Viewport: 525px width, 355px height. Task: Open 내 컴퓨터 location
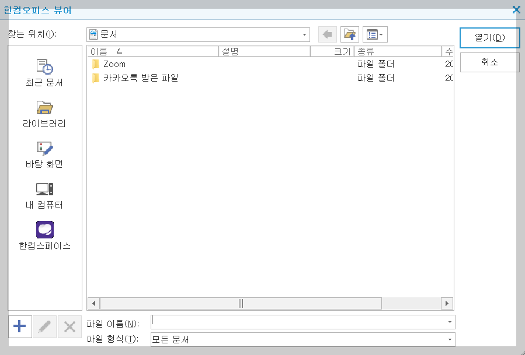coord(44,196)
